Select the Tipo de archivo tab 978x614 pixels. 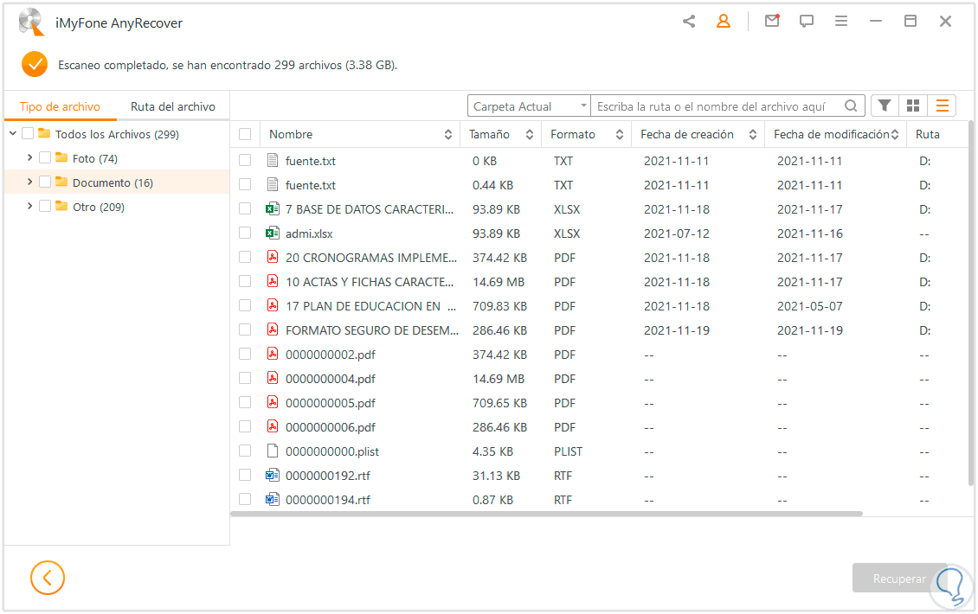60,106
